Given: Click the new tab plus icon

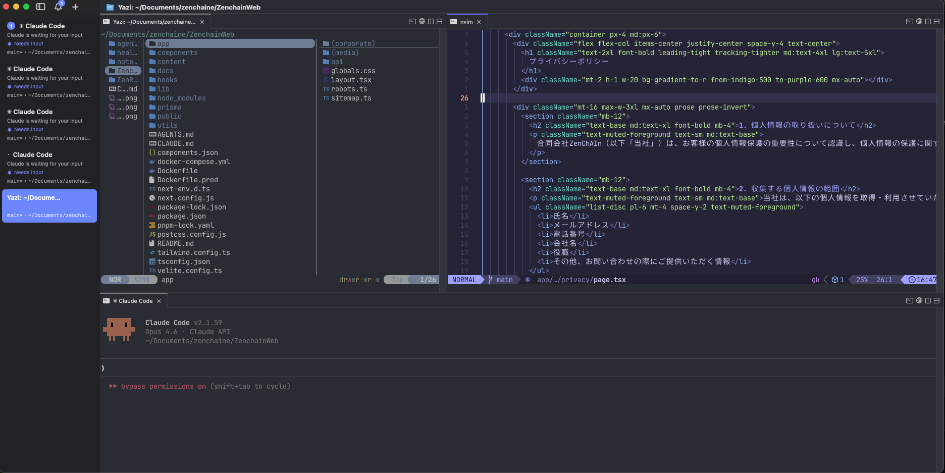Looking at the screenshot, I should pos(75,7).
